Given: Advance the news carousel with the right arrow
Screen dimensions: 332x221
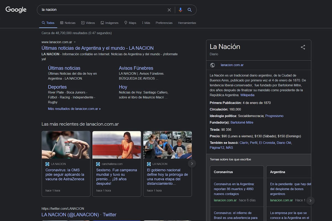Looking at the screenshot, I should [192, 164].
